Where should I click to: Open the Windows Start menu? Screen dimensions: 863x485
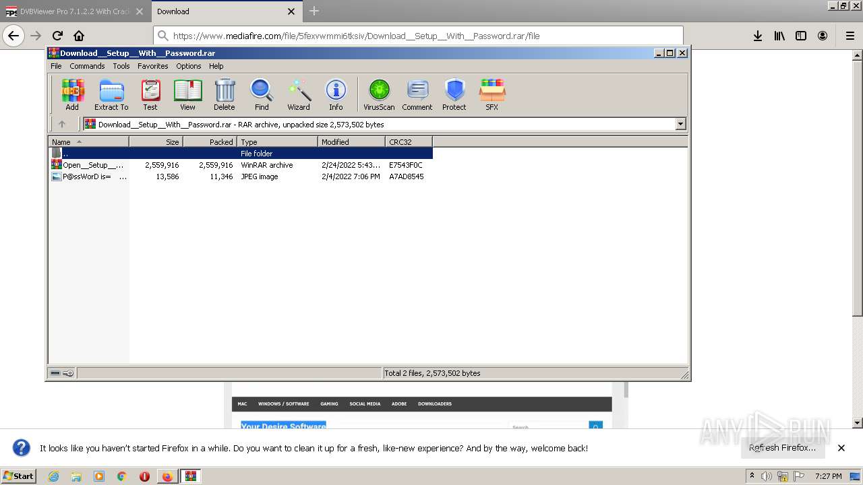coord(19,476)
